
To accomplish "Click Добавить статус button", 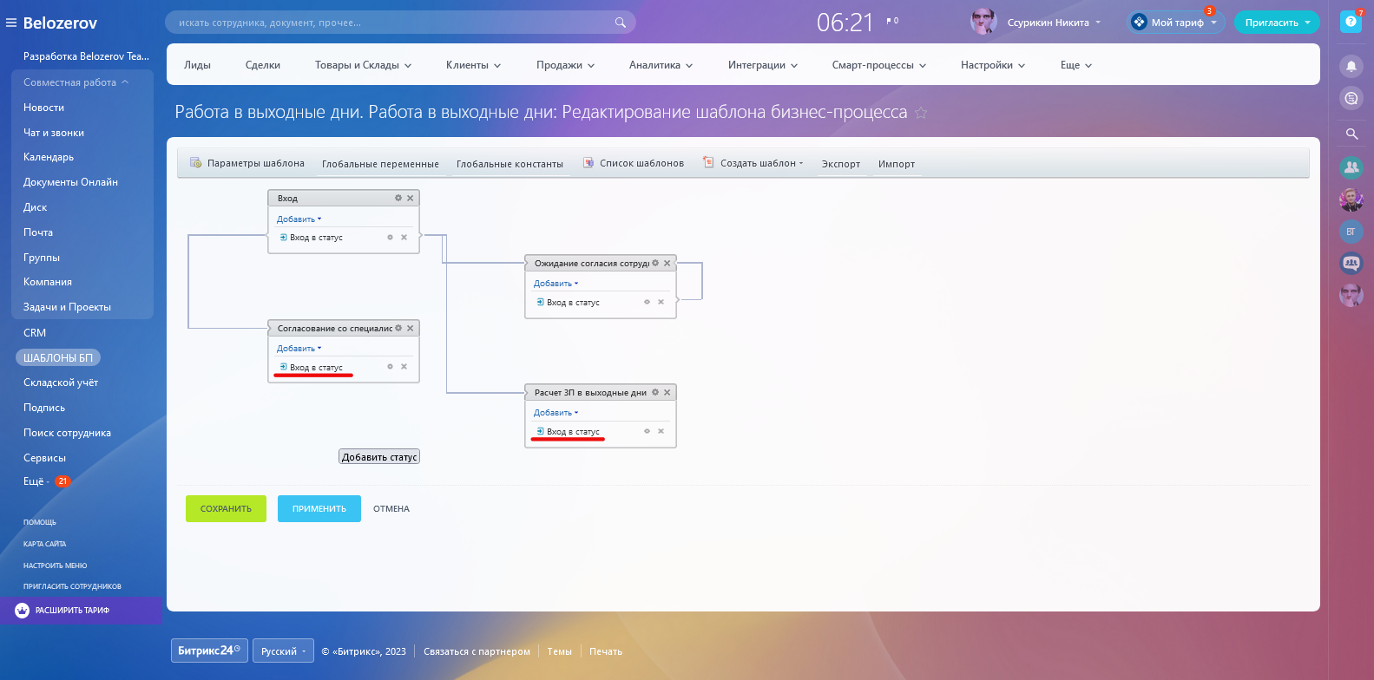I will 379,457.
